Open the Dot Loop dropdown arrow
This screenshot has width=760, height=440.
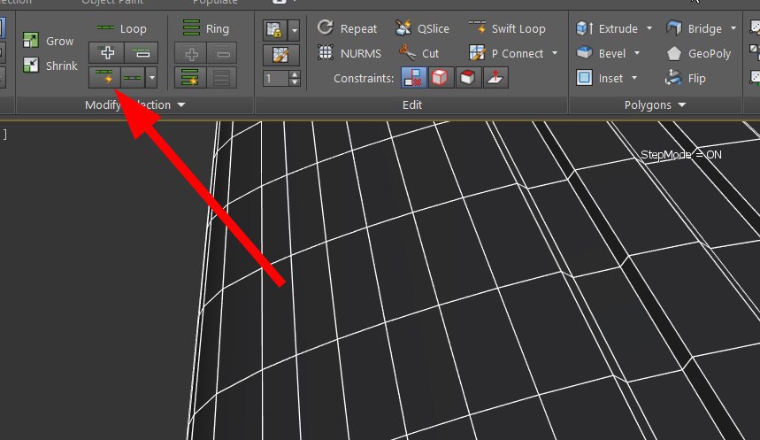(151, 78)
